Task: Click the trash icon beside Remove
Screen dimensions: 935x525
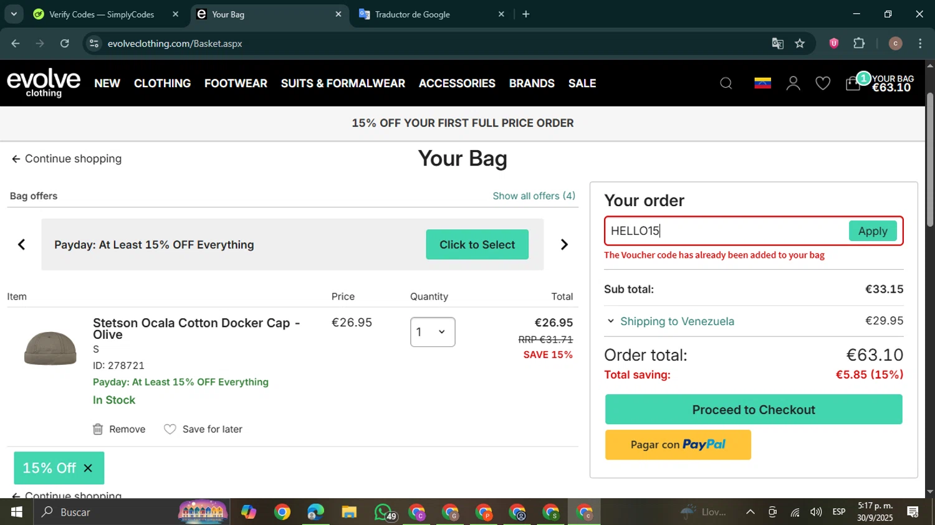Action: pos(98,429)
